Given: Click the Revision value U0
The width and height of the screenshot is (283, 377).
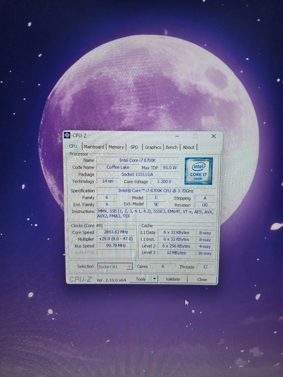Looking at the screenshot, I should [205, 205].
